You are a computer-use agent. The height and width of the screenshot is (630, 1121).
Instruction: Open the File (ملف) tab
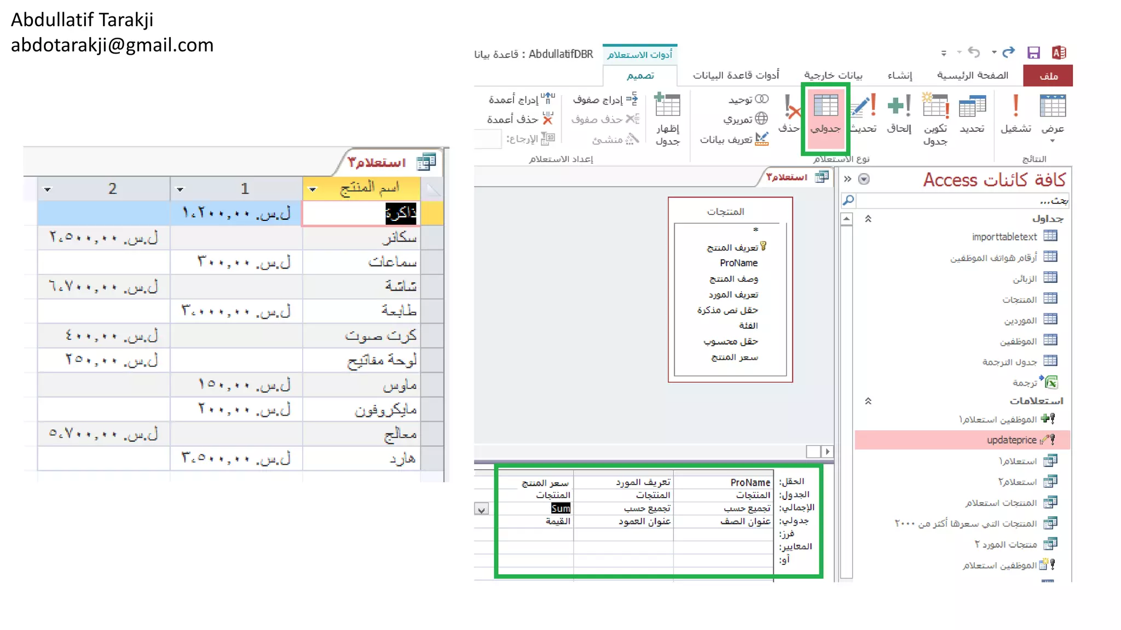[1048, 76]
